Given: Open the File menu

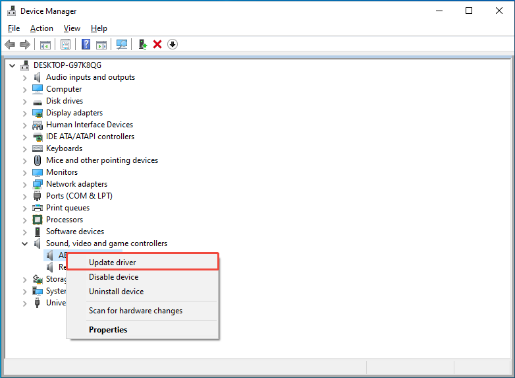Looking at the screenshot, I should [x=14, y=28].
